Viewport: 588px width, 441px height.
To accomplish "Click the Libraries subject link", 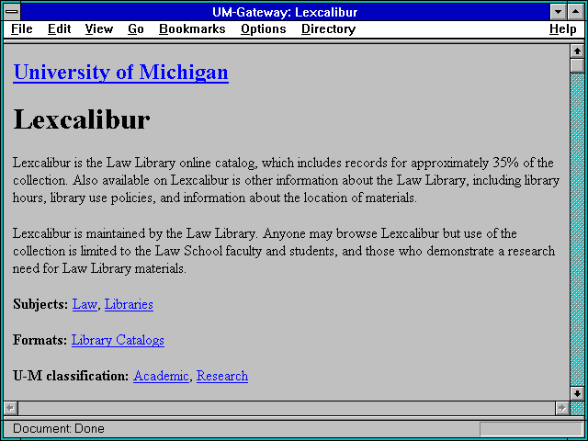I will coord(129,304).
